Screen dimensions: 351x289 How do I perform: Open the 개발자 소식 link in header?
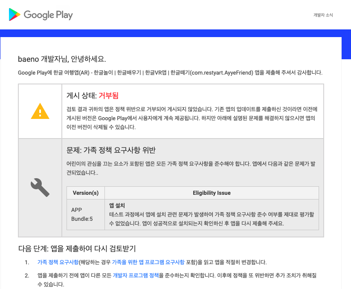(323, 15)
